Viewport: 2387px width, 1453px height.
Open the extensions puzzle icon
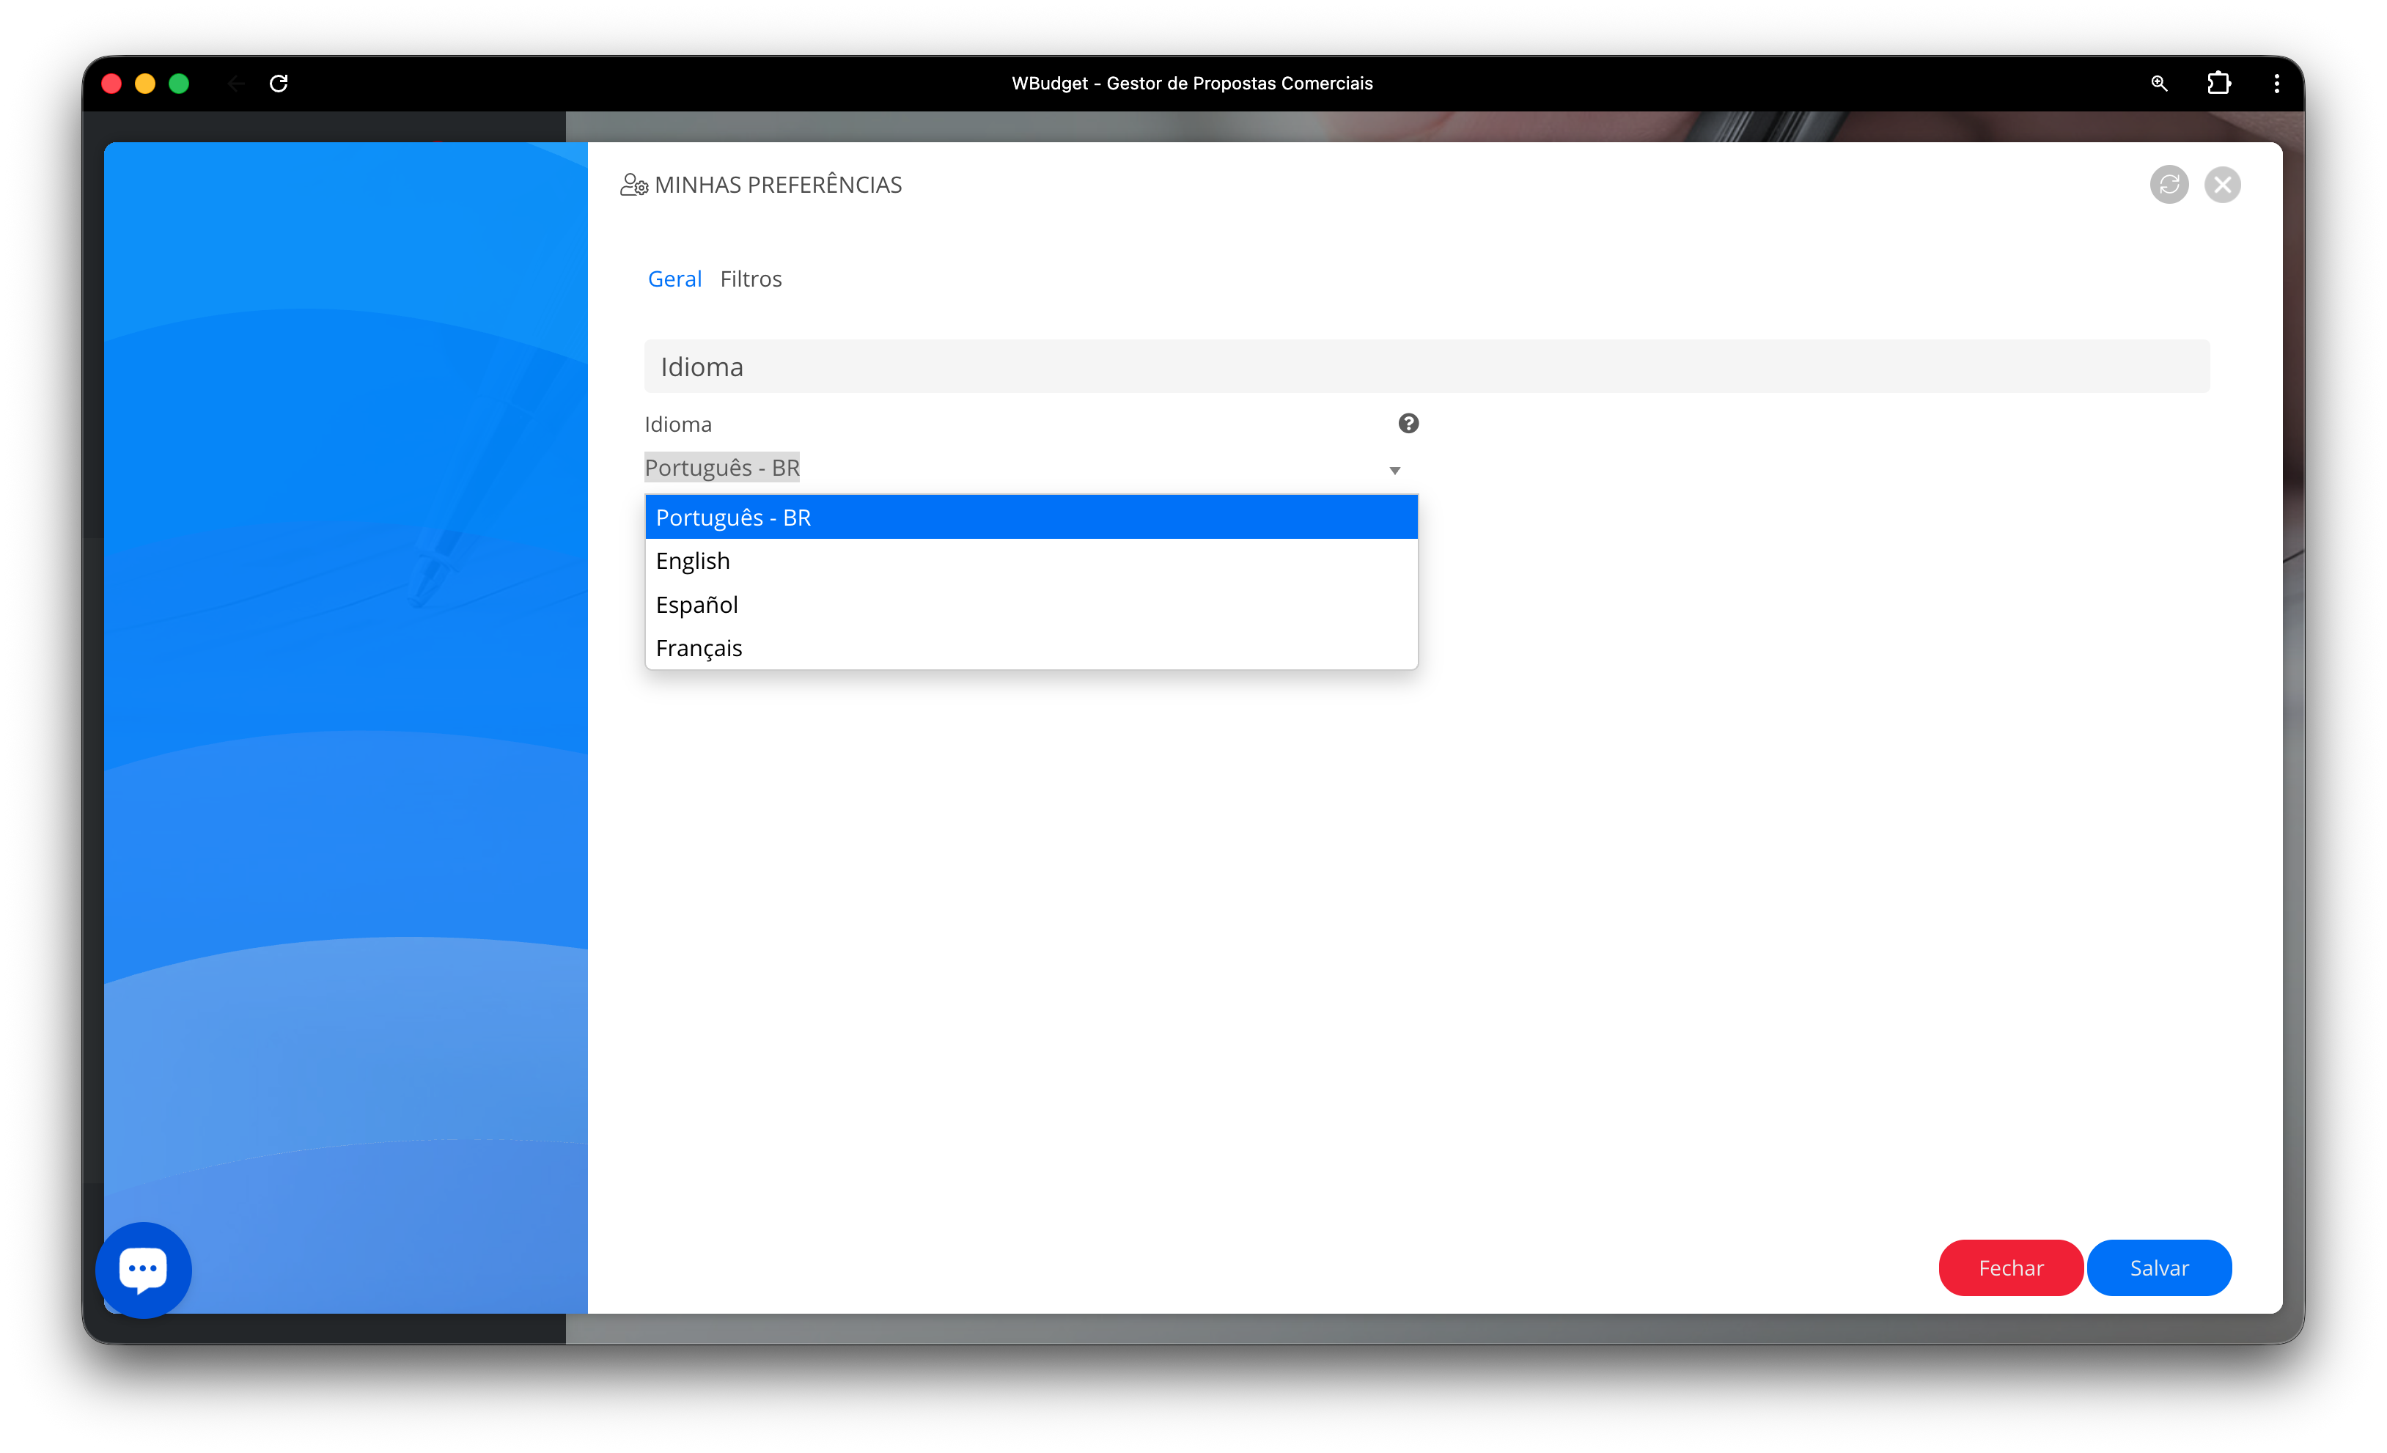[2218, 84]
